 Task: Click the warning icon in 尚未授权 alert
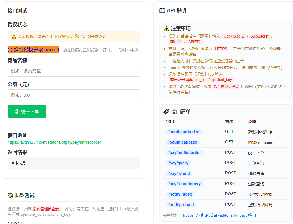[x=14, y=36]
